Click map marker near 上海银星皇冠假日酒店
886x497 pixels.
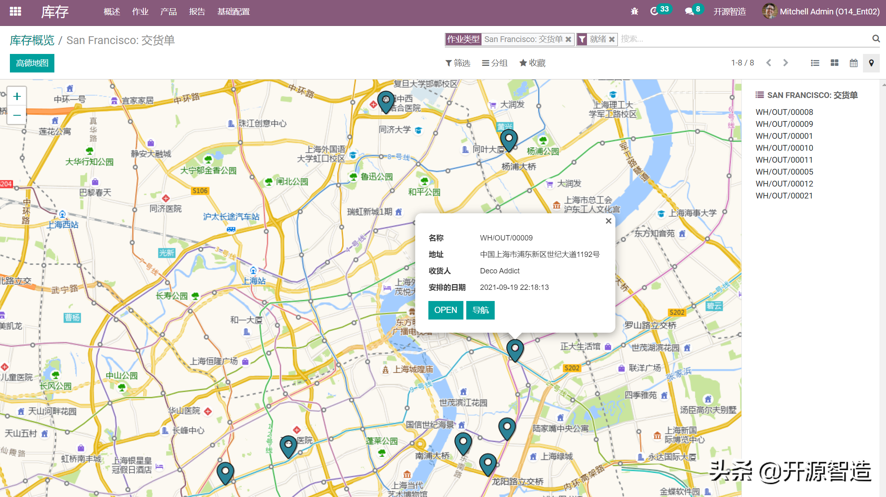225,473
